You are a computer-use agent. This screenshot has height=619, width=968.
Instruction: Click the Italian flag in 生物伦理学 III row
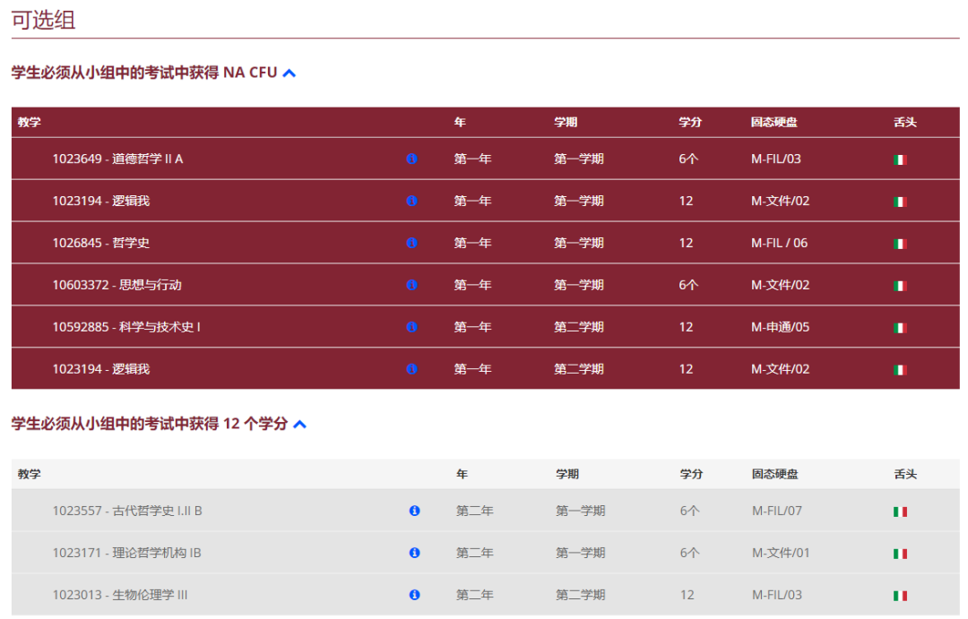[900, 596]
